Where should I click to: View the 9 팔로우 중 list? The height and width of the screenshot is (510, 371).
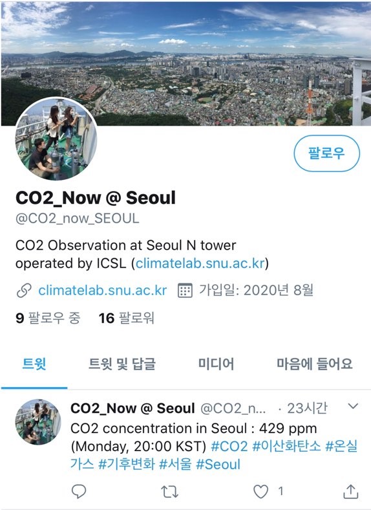48,318
